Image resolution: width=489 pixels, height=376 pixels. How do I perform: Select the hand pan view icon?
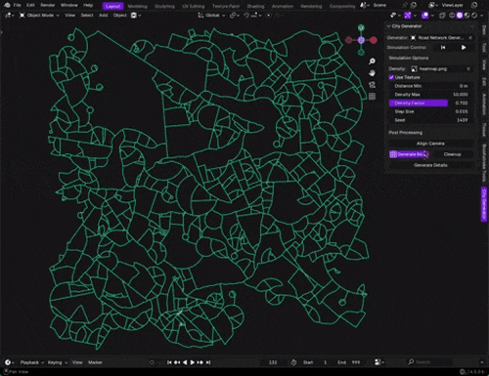pyautogui.click(x=372, y=73)
